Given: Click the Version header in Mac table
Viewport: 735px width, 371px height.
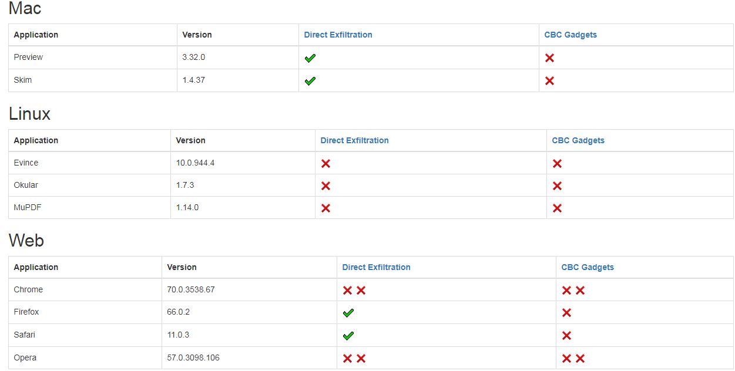Looking at the screenshot, I should point(197,35).
